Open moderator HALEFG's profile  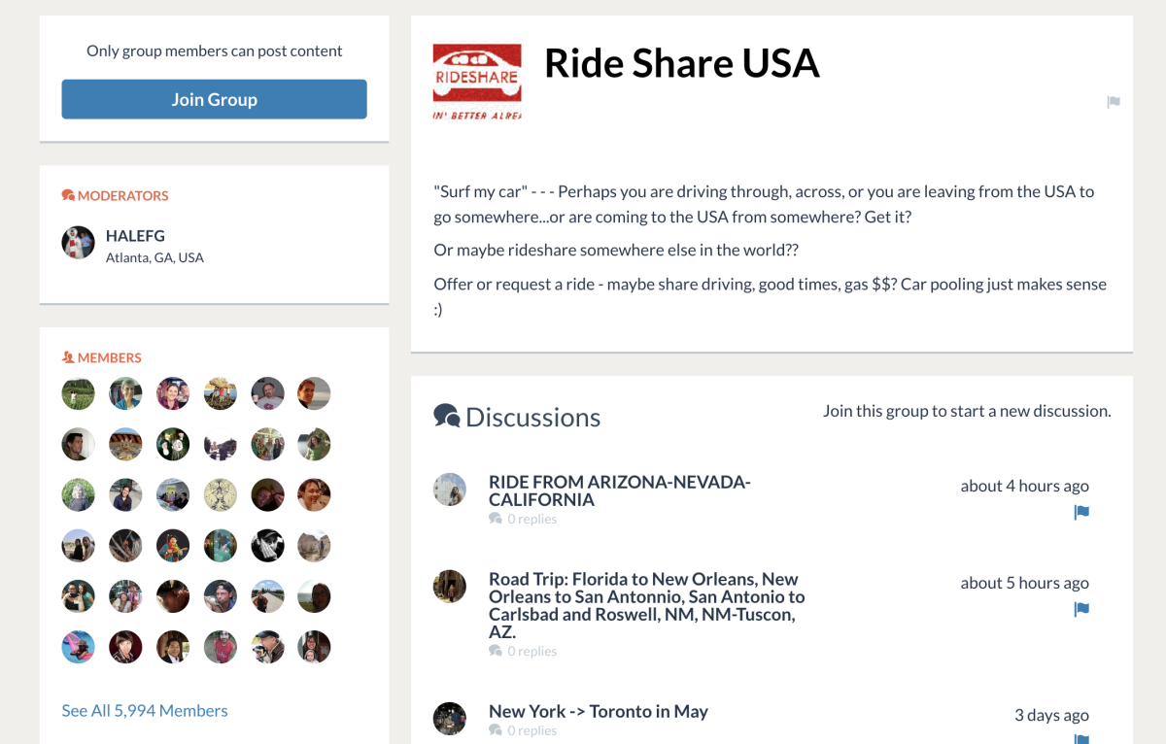pos(135,235)
